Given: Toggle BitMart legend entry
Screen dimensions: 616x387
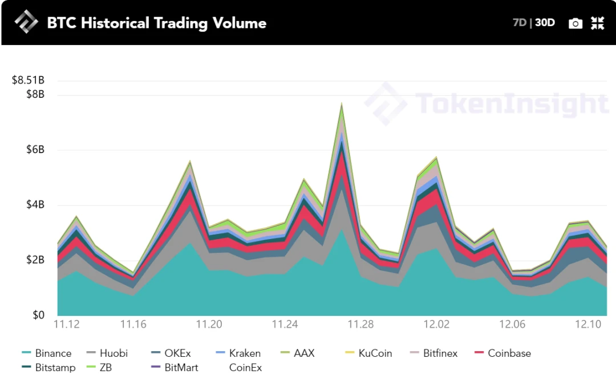Looking at the screenshot, I should pos(175,368).
